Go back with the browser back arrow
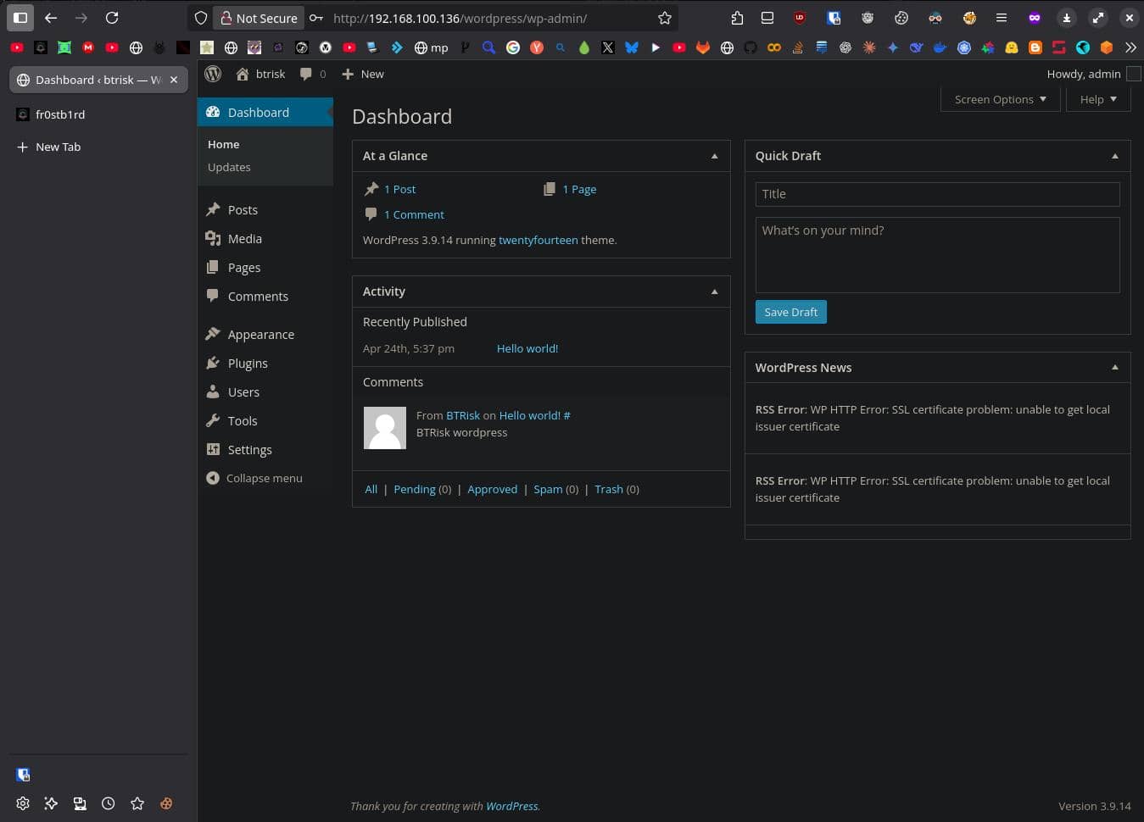 (x=51, y=18)
